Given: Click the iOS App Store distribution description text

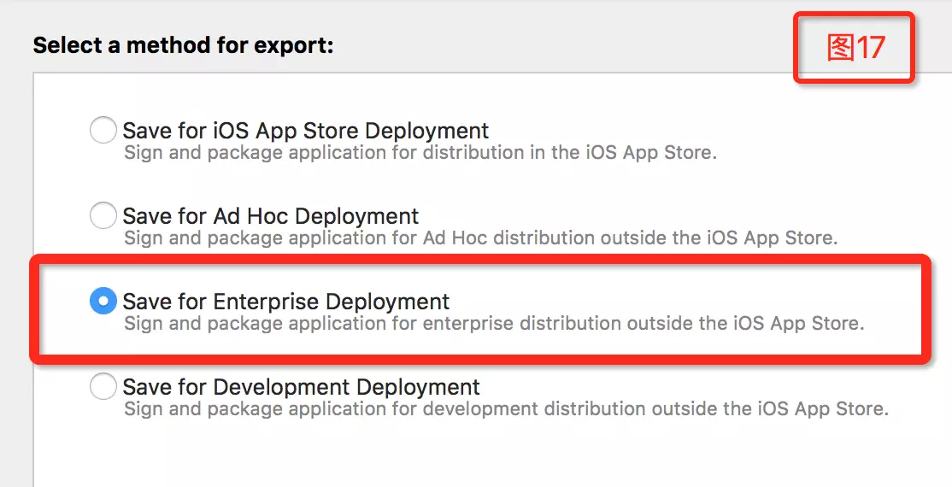Looking at the screenshot, I should [x=420, y=153].
